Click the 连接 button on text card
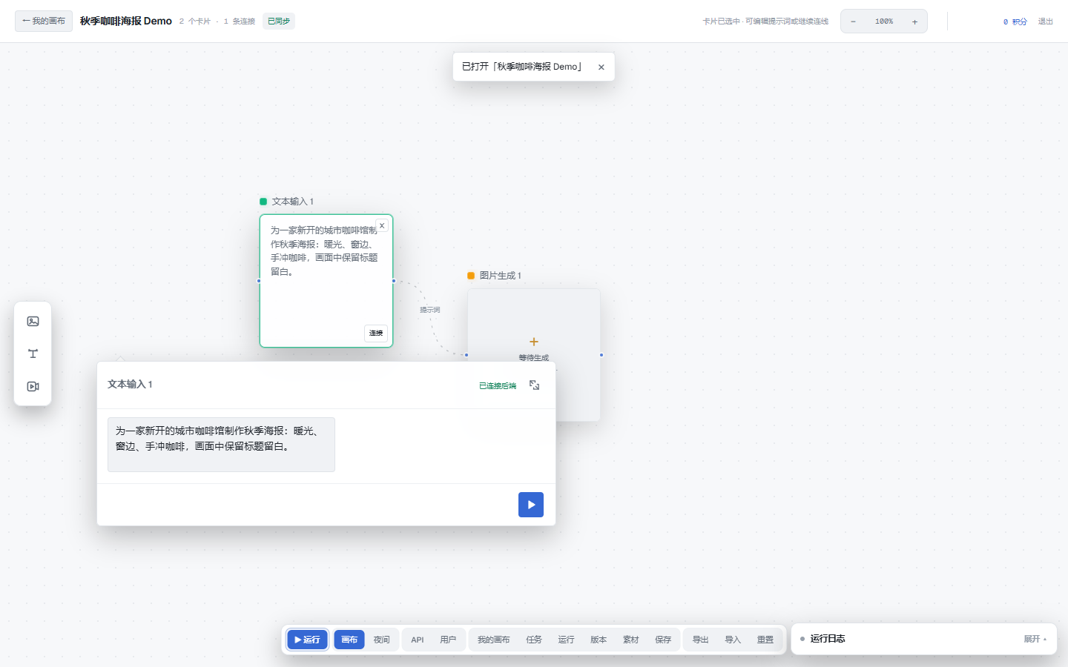The width and height of the screenshot is (1068, 667). coord(376,333)
